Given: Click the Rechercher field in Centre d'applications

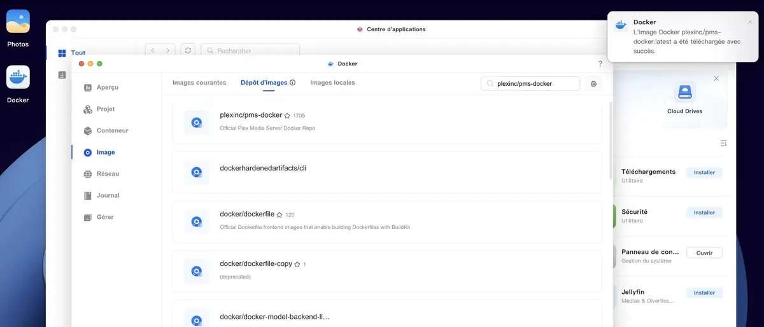Looking at the screenshot, I should click(250, 50).
